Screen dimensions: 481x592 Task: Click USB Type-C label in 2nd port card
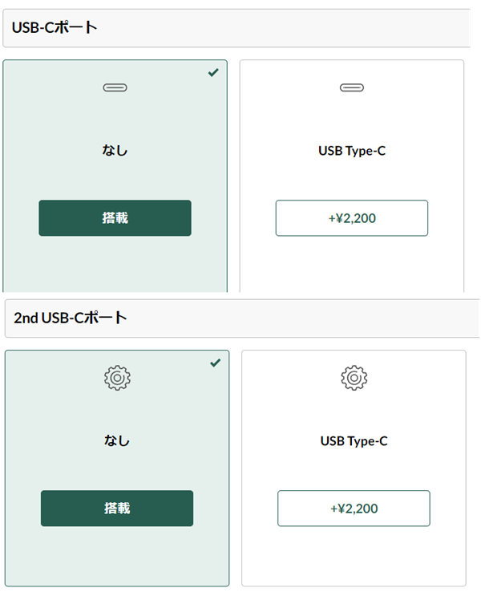click(354, 441)
